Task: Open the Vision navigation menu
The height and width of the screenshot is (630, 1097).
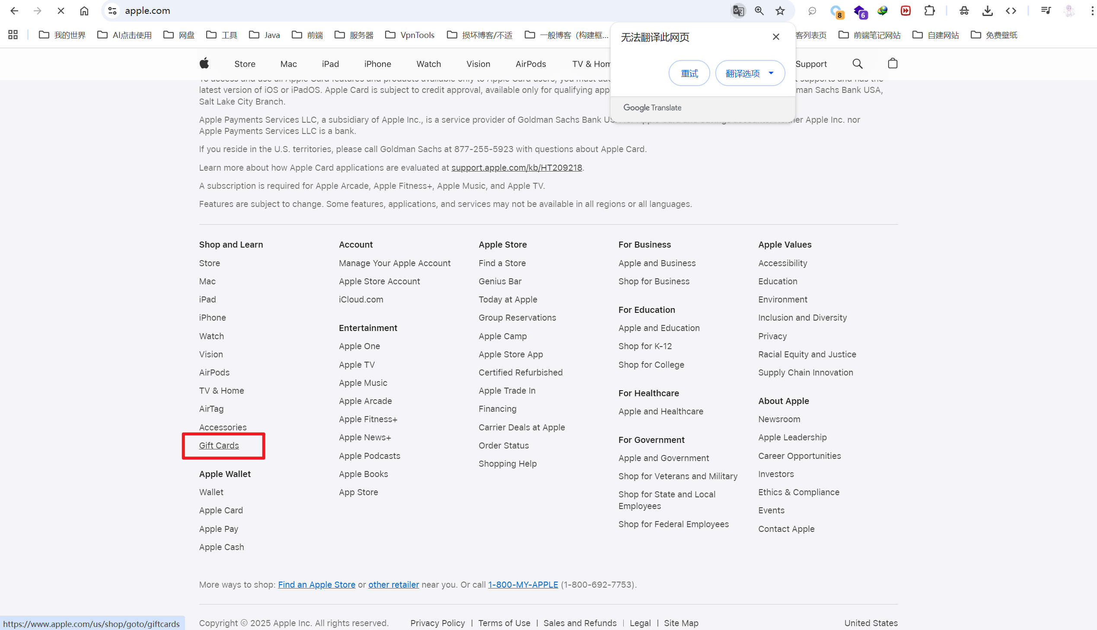Action: (x=478, y=64)
